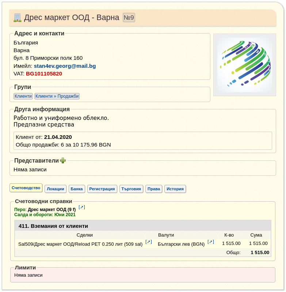Click the company building icon in header
This screenshot has height=292, width=286.
18,18
